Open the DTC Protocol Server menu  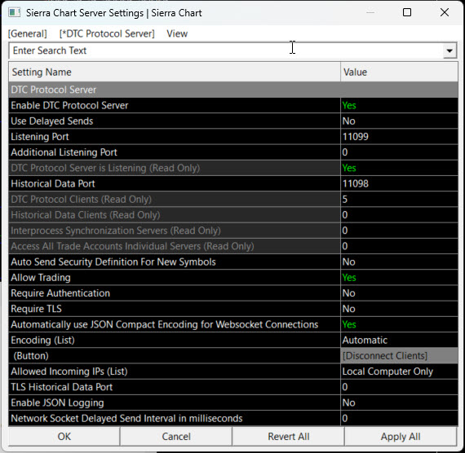point(107,33)
